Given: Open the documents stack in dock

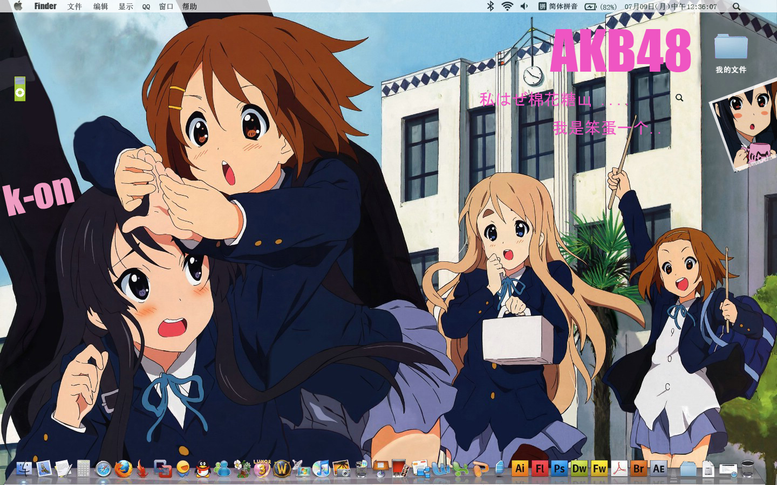Looking at the screenshot, I should [708, 469].
